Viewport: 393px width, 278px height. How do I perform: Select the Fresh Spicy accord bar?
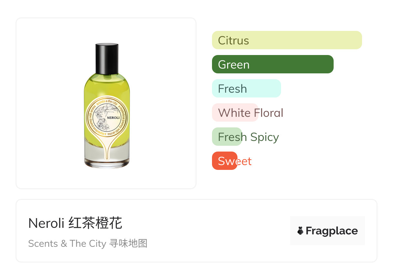[227, 137]
